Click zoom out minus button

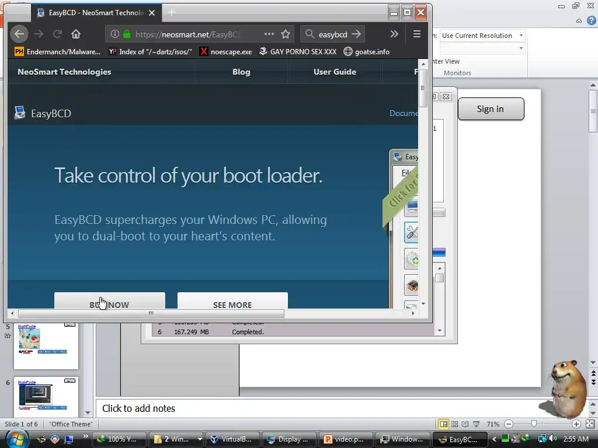[509, 424]
